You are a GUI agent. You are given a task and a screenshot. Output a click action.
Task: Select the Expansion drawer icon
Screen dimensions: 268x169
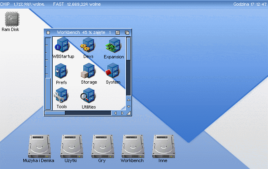point(114,45)
